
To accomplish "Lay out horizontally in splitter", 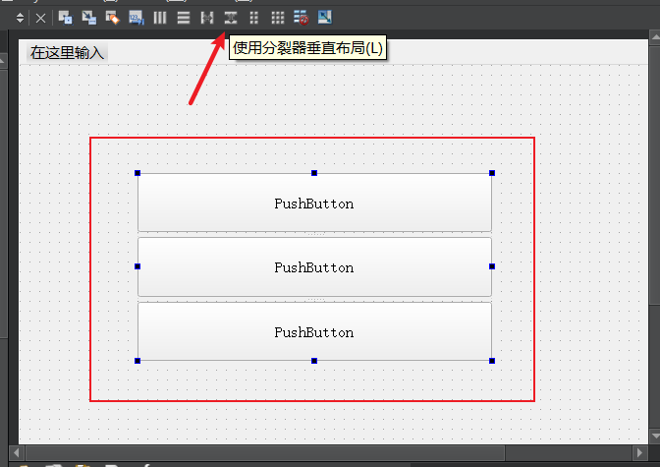I will (207, 18).
